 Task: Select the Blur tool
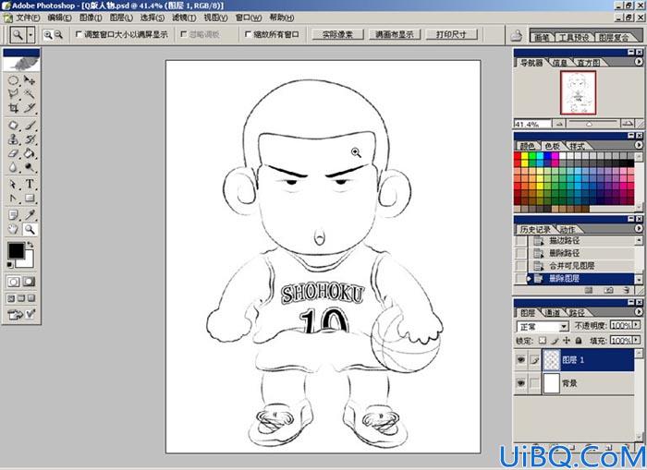coord(13,167)
